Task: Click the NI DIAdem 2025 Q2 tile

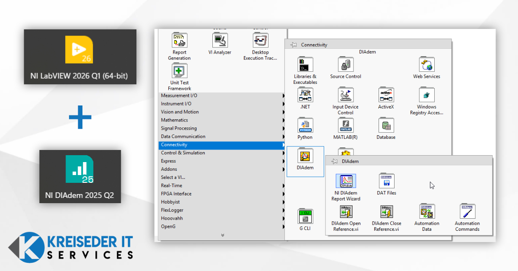Action: (80, 176)
